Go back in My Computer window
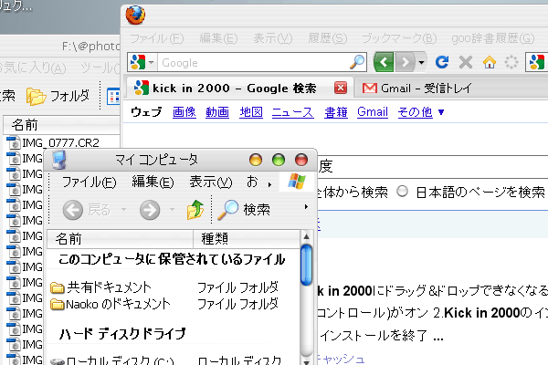The image size is (548, 365). click(x=73, y=210)
